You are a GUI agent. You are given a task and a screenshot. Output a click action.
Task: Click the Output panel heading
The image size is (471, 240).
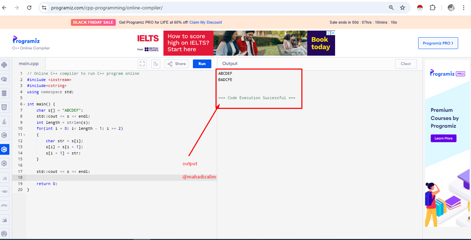pyautogui.click(x=230, y=64)
